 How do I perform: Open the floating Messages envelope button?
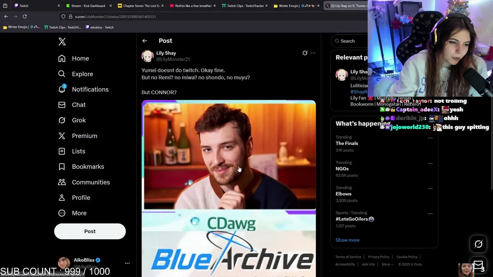click(478, 265)
